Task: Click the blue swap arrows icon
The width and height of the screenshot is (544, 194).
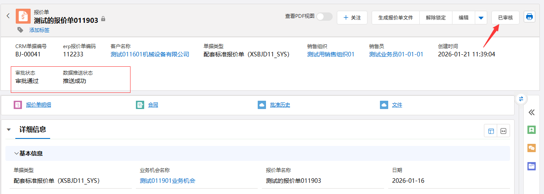Action: pyautogui.click(x=521, y=99)
